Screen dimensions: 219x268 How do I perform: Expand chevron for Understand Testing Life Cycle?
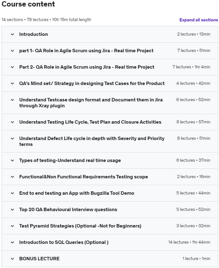click(x=12, y=122)
